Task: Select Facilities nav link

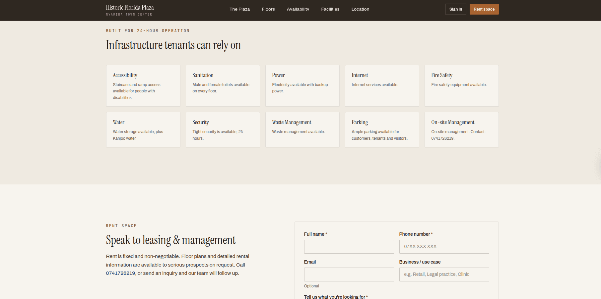Action: (x=330, y=9)
